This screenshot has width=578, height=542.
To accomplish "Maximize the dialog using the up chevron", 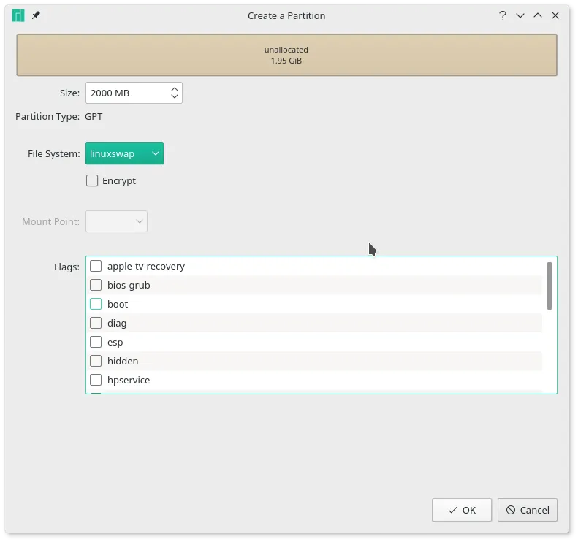I will (538, 15).
